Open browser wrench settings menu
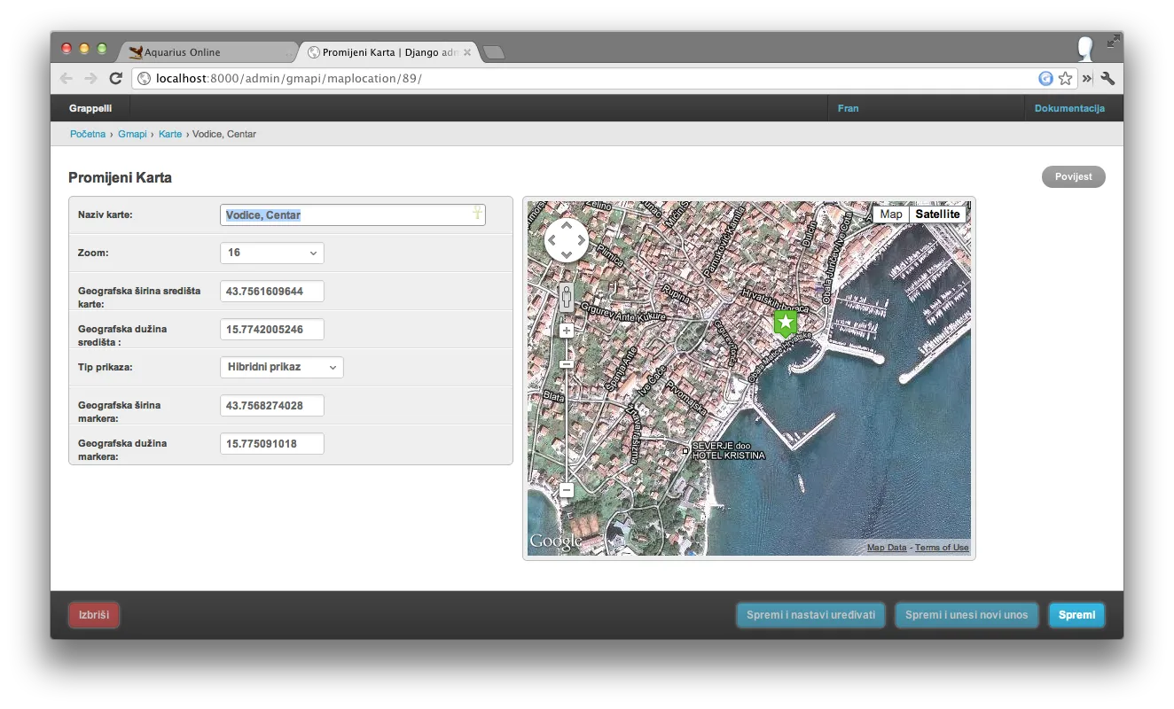Viewport: 1174px width, 709px height. tap(1107, 79)
